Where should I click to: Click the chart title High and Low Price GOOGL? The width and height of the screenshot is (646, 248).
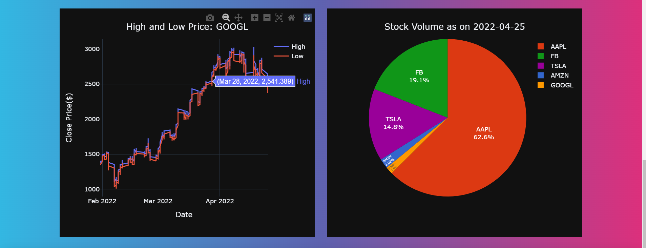pos(187,26)
